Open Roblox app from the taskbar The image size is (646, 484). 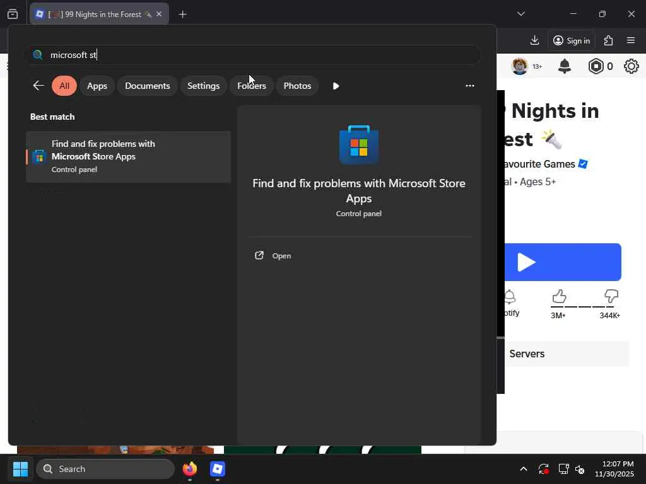click(x=218, y=469)
